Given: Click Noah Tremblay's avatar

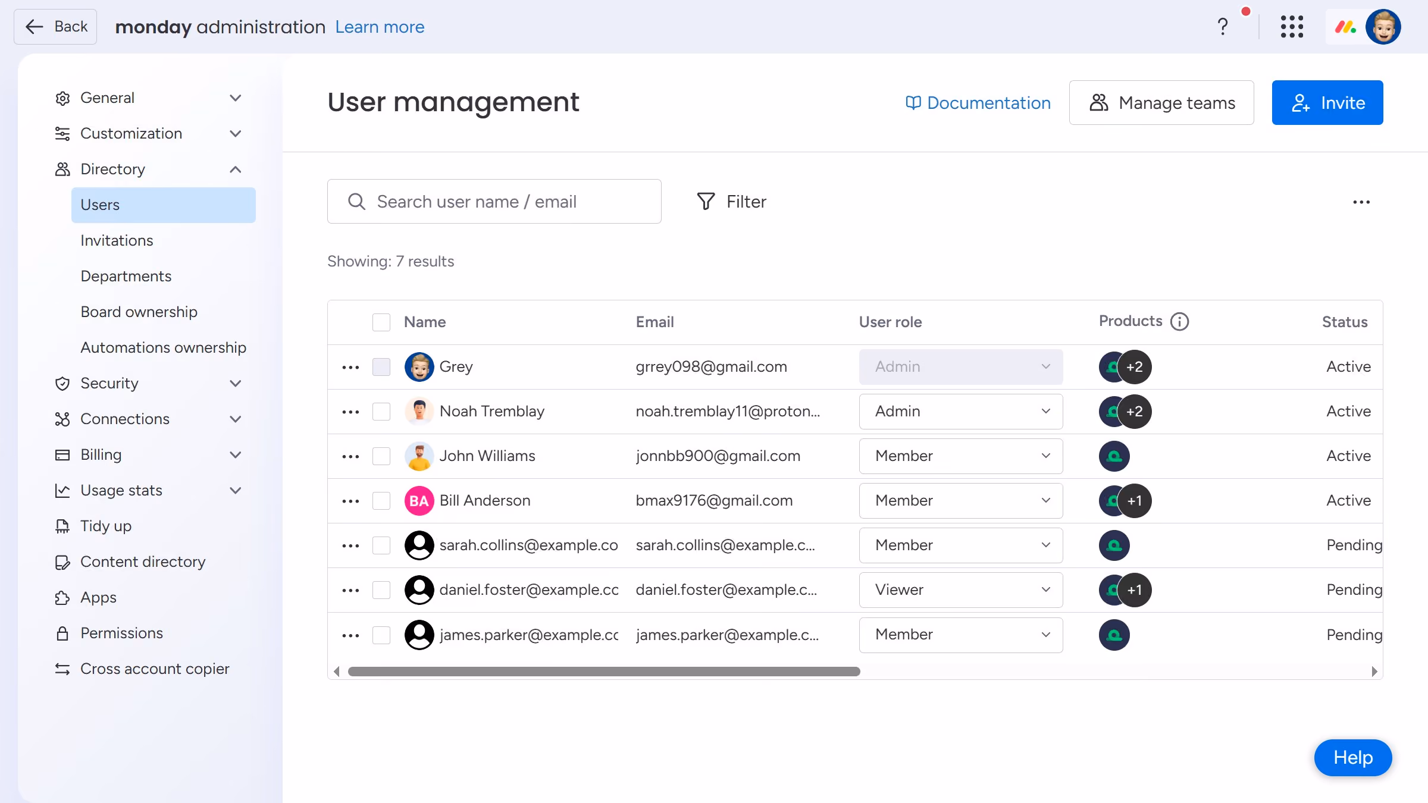Looking at the screenshot, I should click(x=419, y=412).
